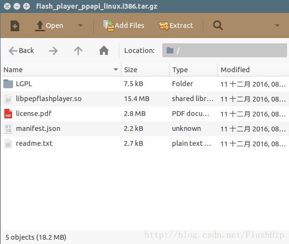Click the folder icon in Location field

click(x=170, y=50)
